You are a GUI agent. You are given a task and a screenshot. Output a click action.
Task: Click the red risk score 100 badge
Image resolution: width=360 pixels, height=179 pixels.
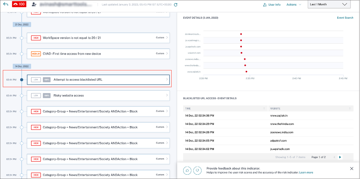[19, 4]
